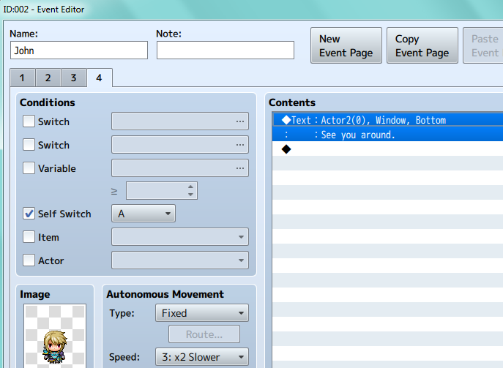Click the disabled Route... button
Image resolution: width=503 pixels, height=368 pixels.
204,334
